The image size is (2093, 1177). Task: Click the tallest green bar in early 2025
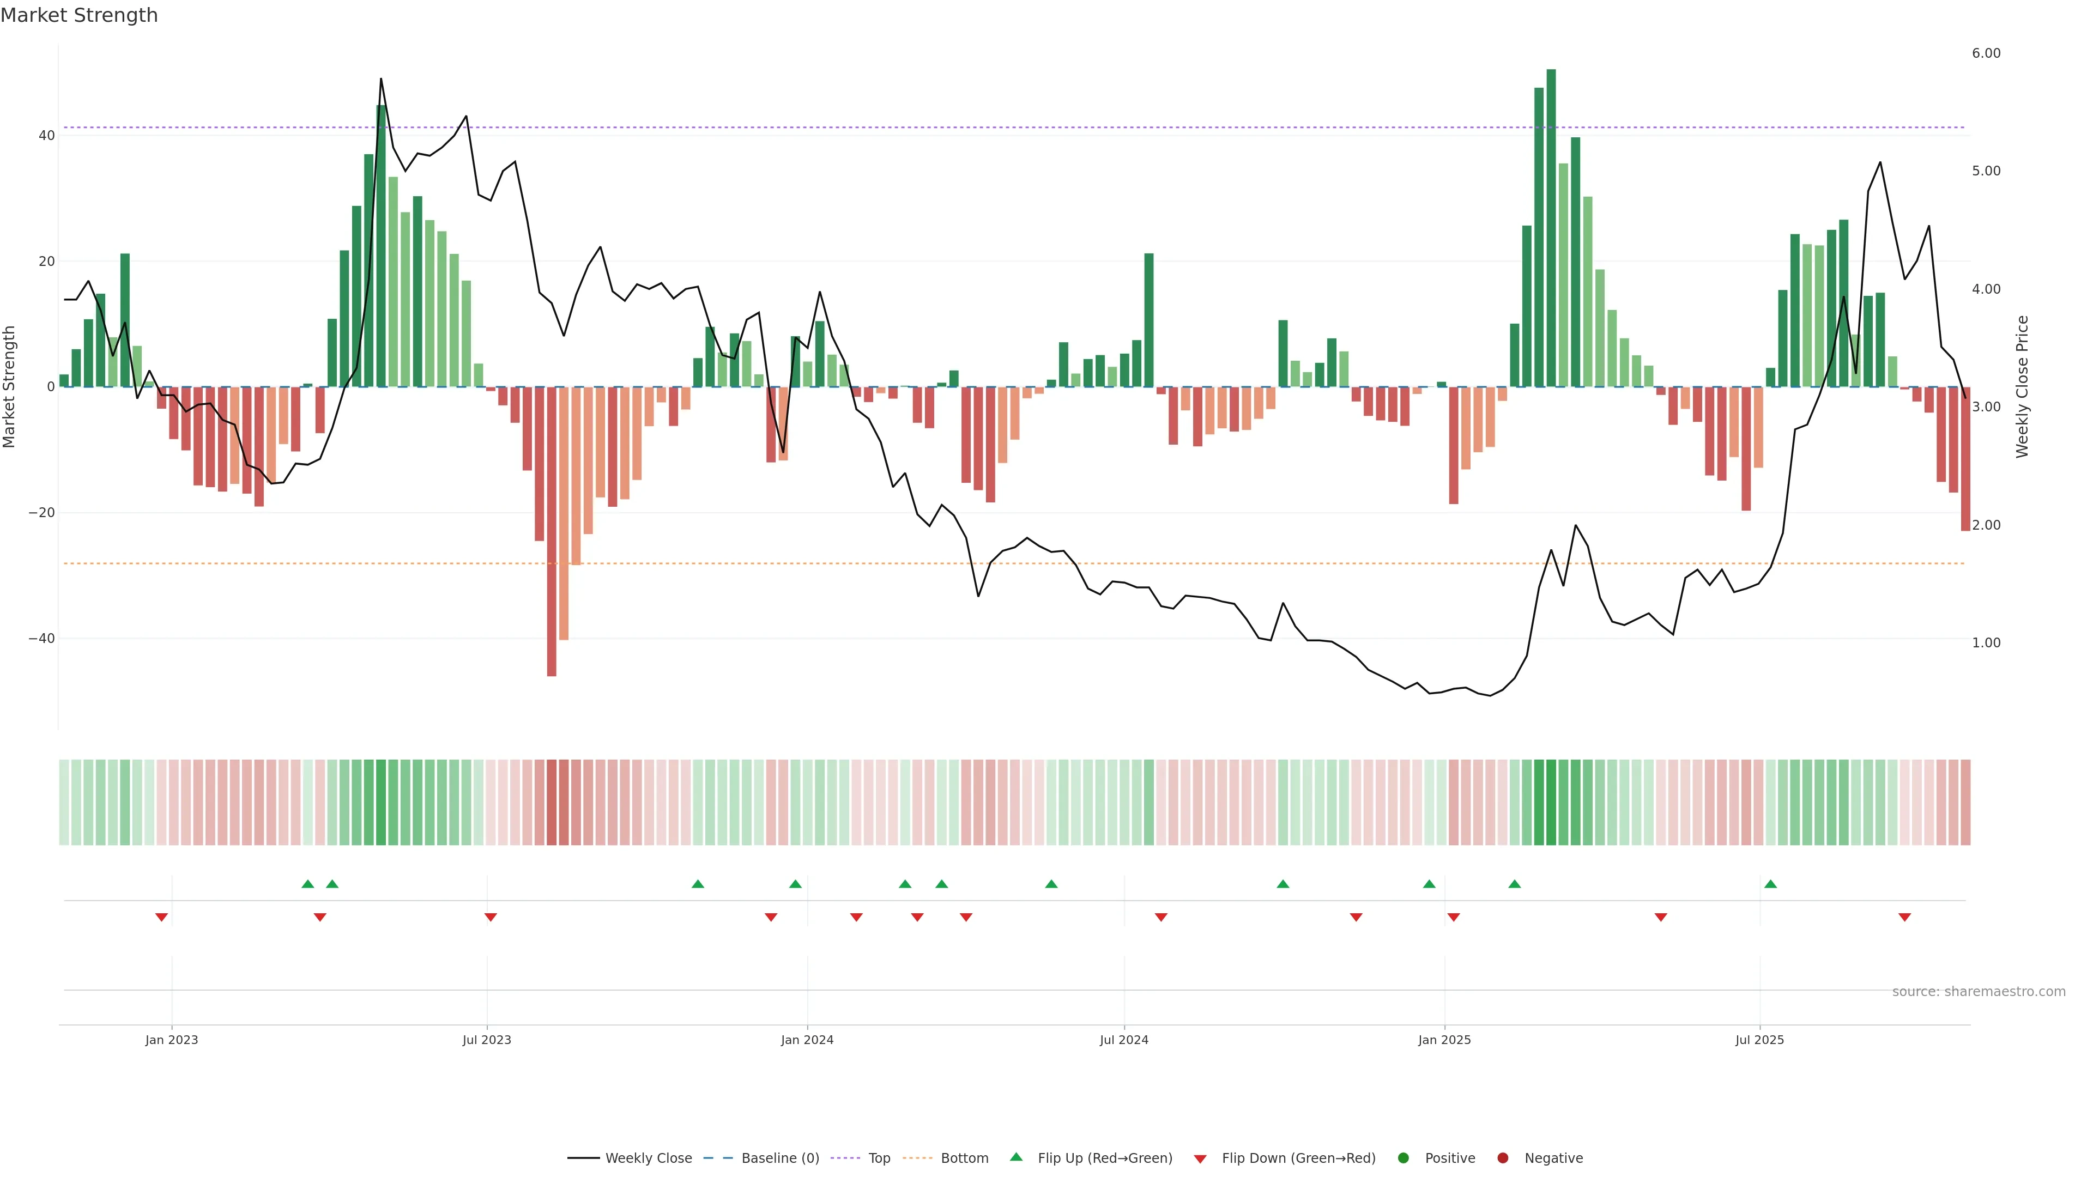1551,227
